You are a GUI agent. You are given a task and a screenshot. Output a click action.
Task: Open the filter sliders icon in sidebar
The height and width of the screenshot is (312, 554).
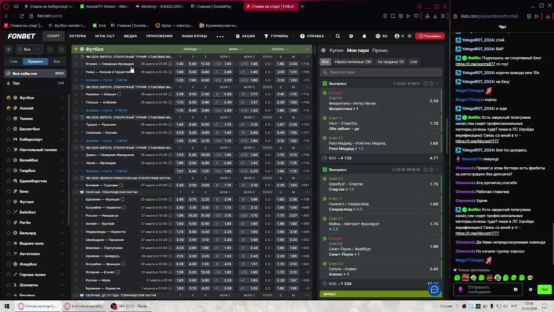[8, 49]
